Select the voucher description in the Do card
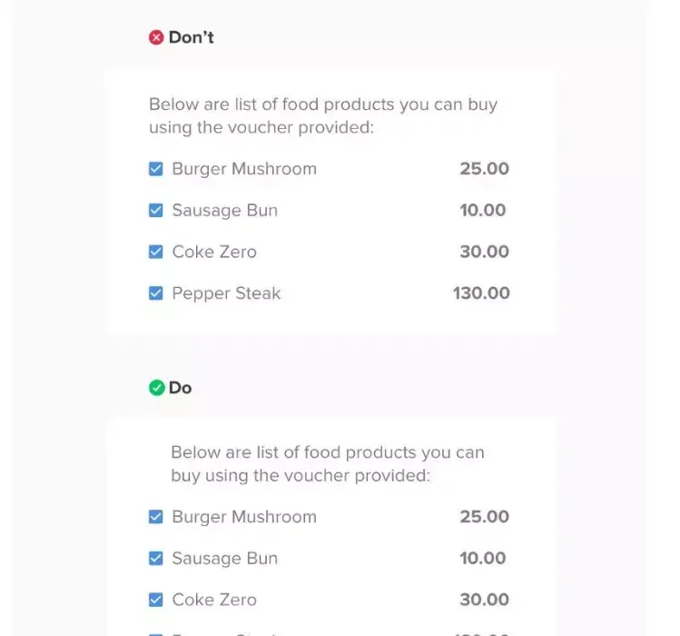This screenshot has height=636, width=680. coord(327,463)
